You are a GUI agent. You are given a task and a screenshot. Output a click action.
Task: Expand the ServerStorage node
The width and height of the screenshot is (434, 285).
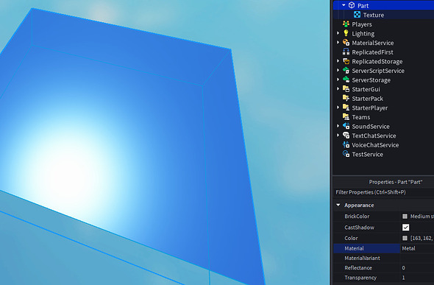point(338,80)
